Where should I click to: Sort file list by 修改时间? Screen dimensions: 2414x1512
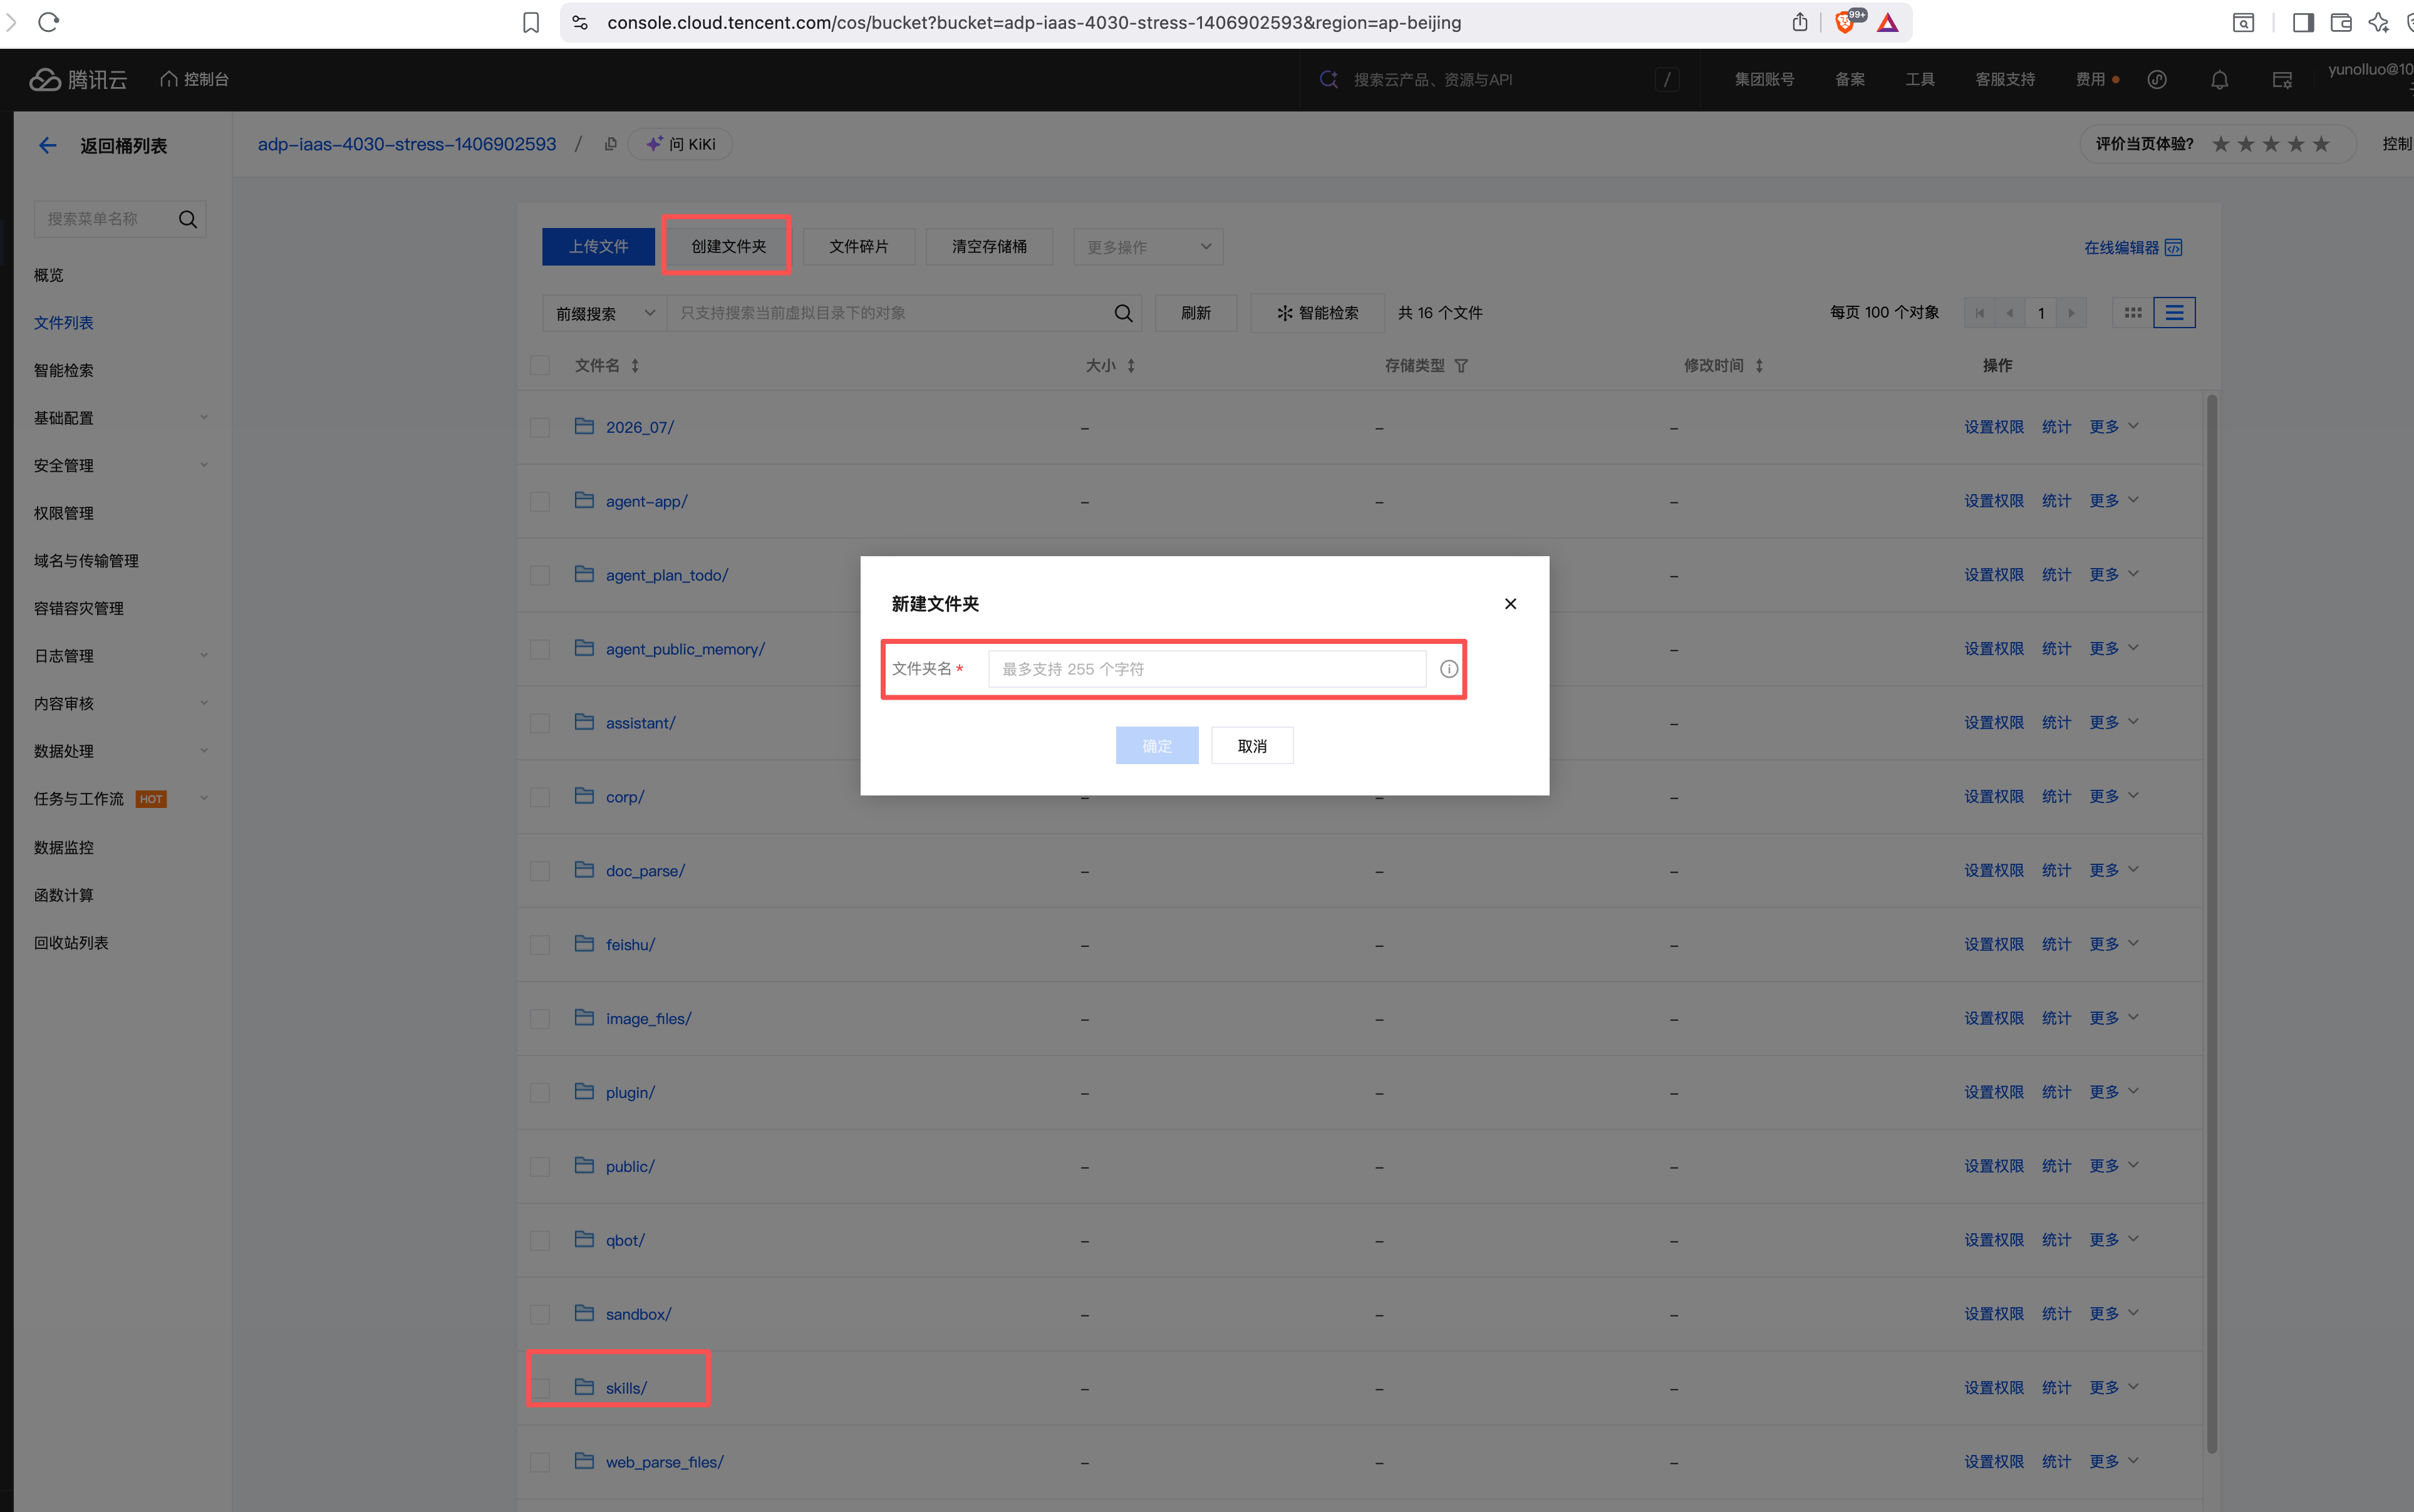(1759, 366)
